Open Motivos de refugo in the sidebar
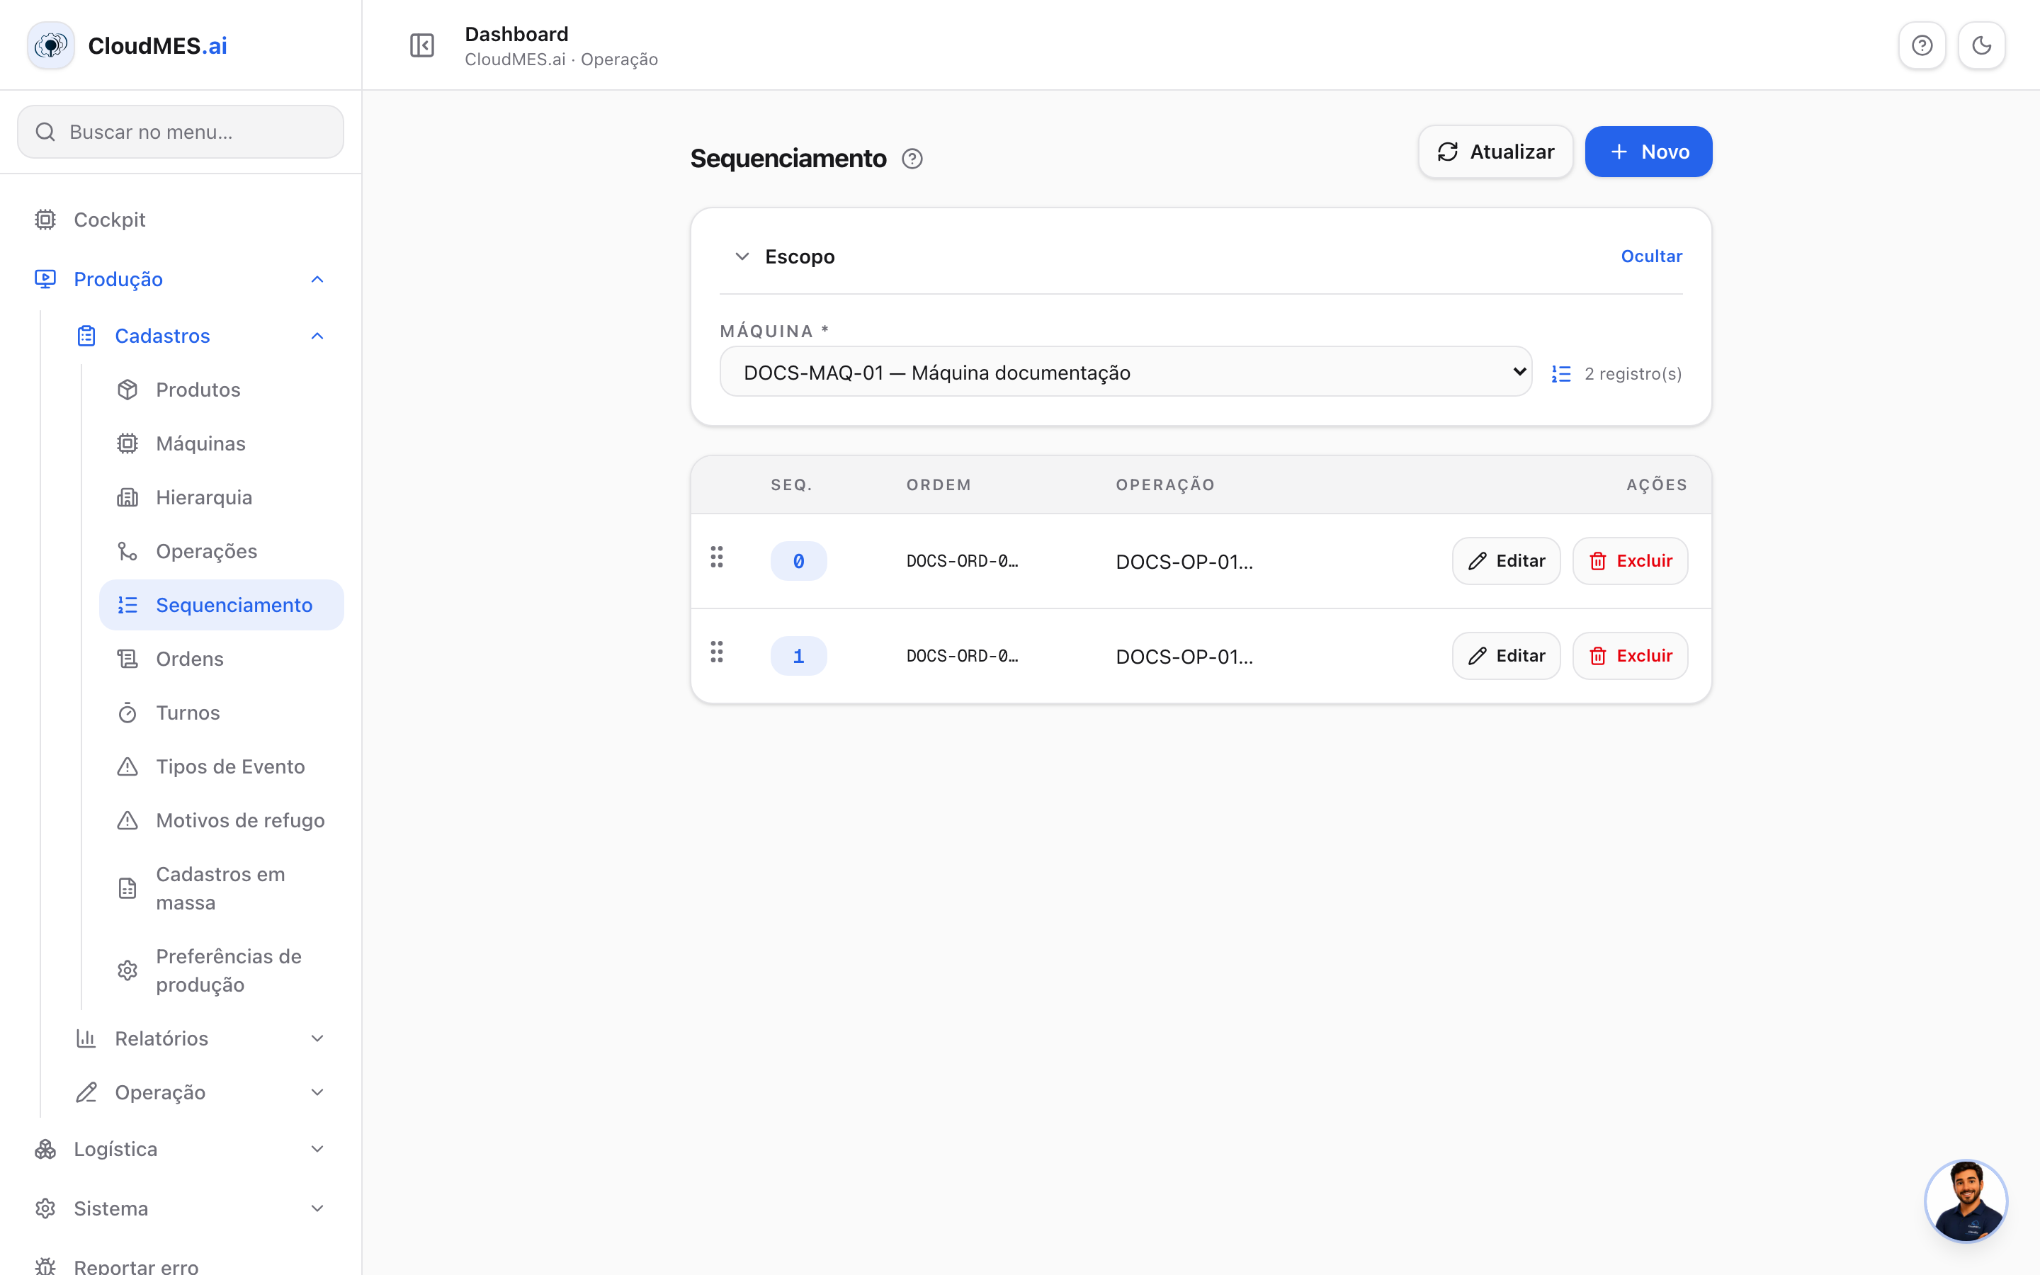Screen dimensions: 2040x1275 point(222,820)
